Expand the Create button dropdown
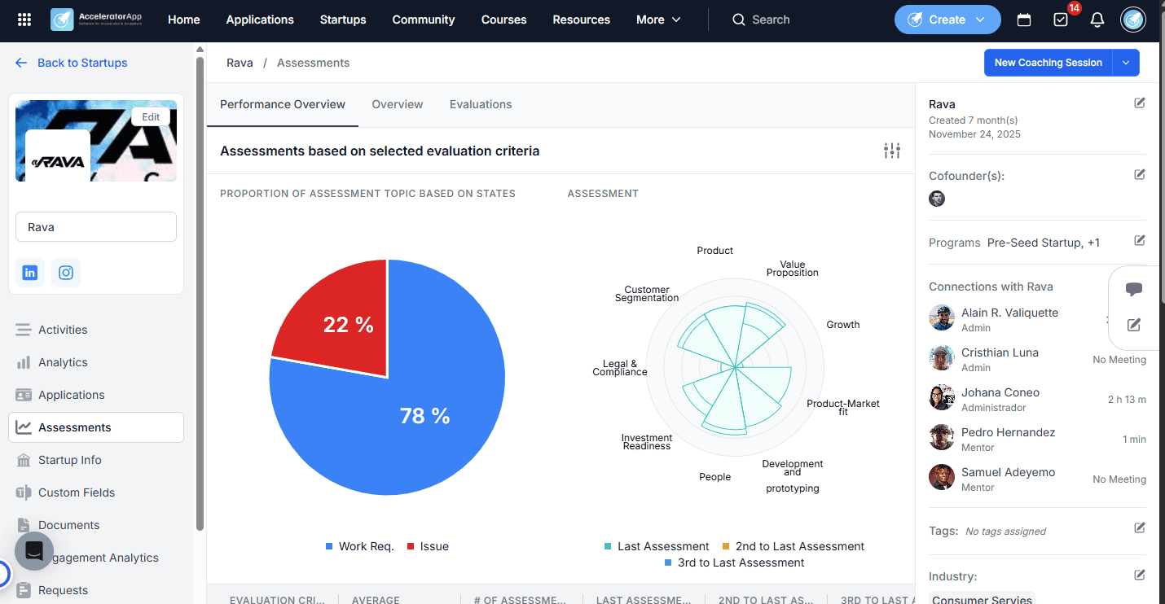Screen dimensions: 1165x604 (x=980, y=20)
